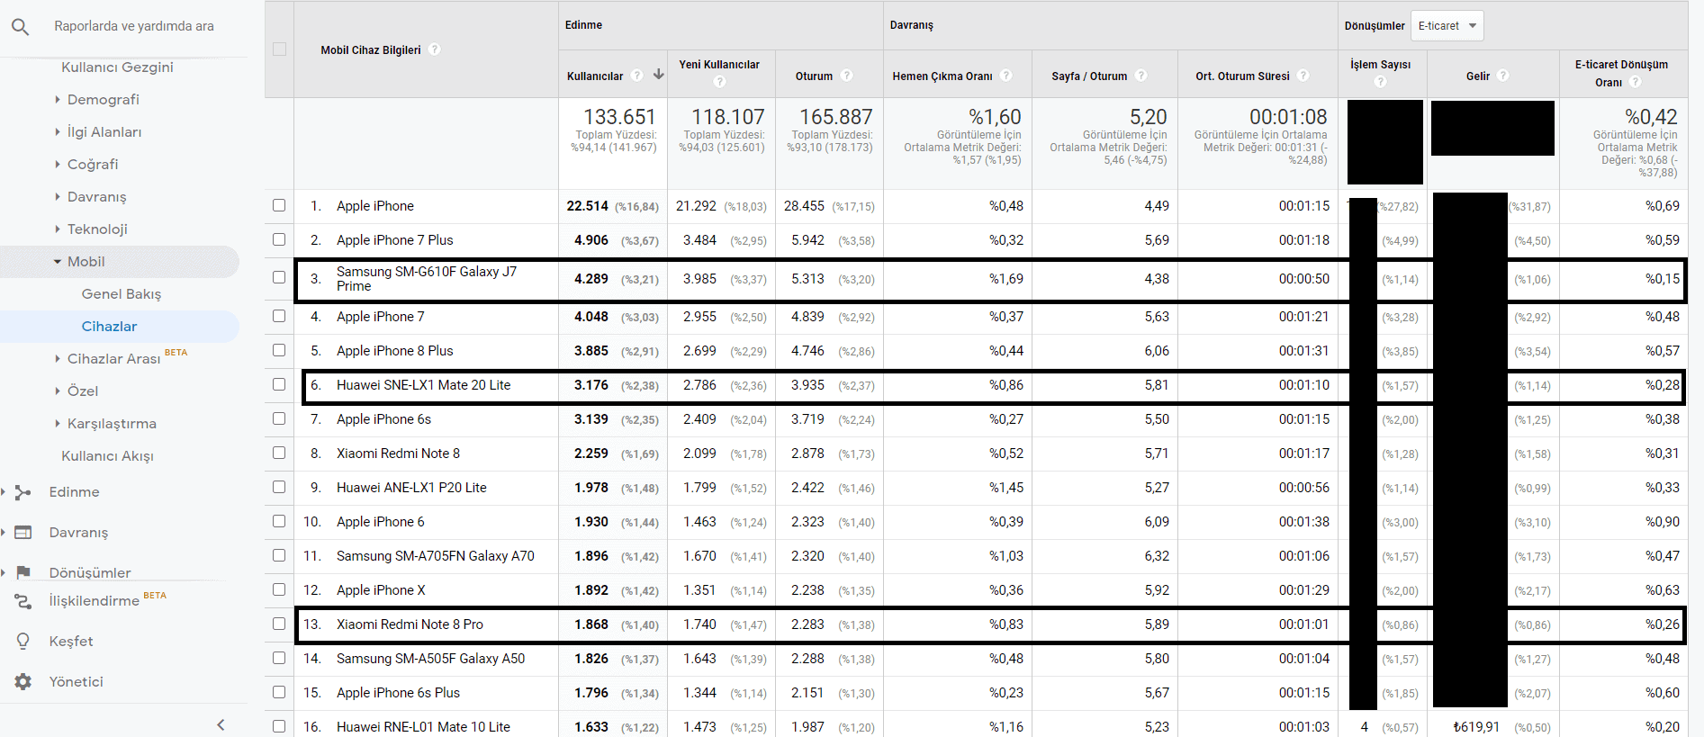
Task: Open the Apple iPhone 7 Plus device link
Action: [x=394, y=240]
